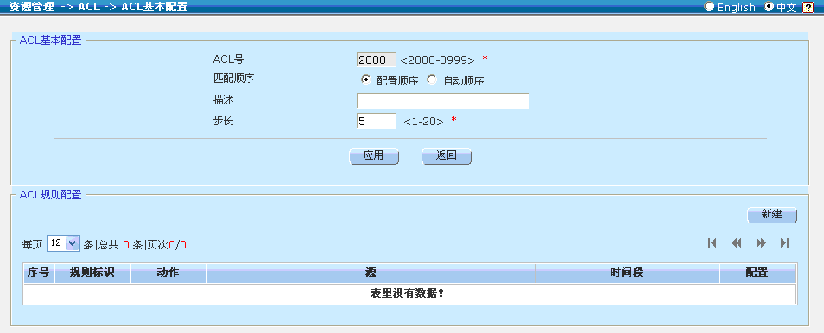Image resolution: width=824 pixels, height=333 pixels.
Task: Focus the 步长 step input field
Action: pyautogui.click(x=377, y=121)
